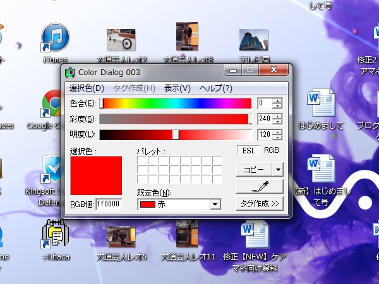Click the first empty パレット cell
The height and width of the screenshot is (284, 379).
tap(142, 160)
